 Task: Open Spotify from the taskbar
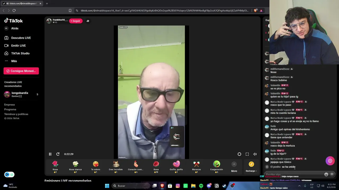tap(201, 186)
